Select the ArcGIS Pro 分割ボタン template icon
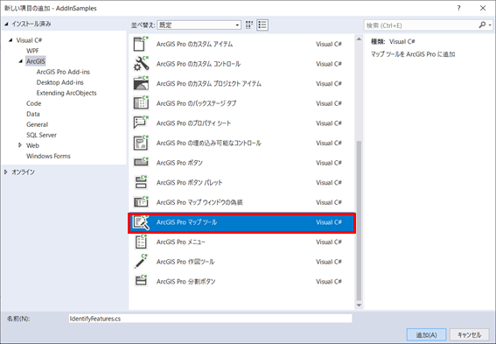This screenshot has height=344, width=496. [x=141, y=281]
